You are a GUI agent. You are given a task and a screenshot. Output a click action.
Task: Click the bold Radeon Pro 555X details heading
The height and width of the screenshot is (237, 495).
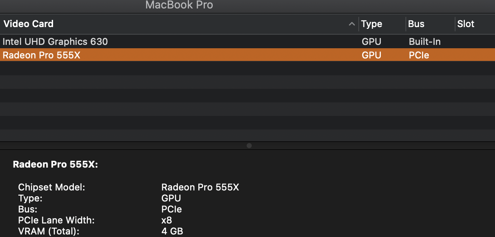point(56,165)
